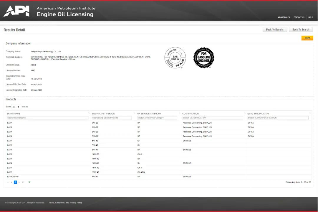318x212 pixels.
Task: Select the 5W-30 viscosity grade cell
Action: (95, 136)
